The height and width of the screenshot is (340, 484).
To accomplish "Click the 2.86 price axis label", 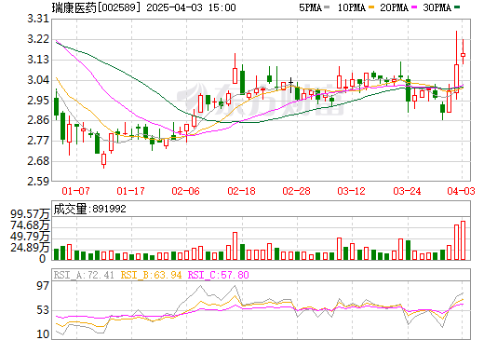I will click(38, 120).
